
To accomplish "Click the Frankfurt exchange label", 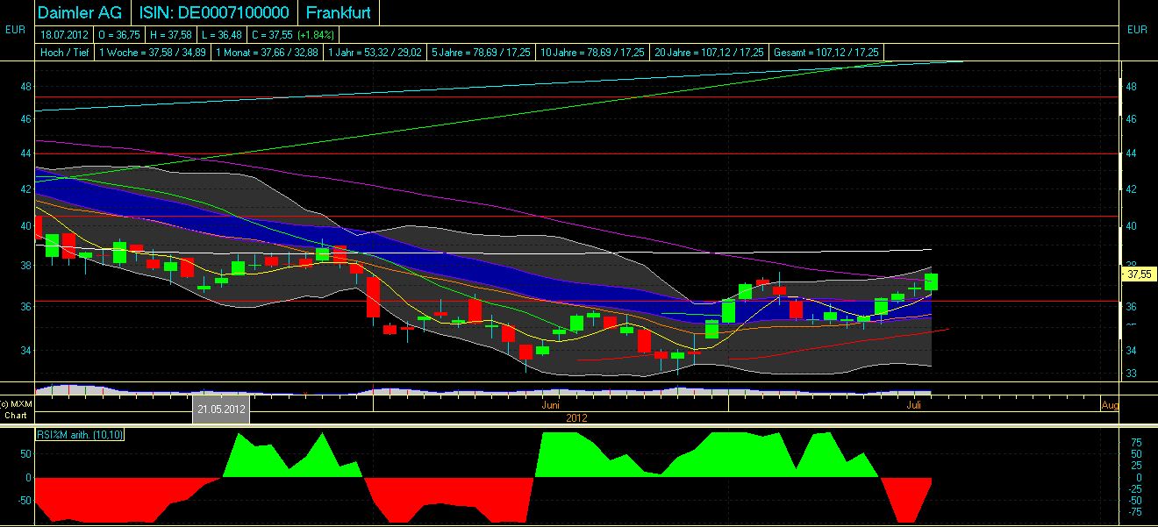I will pyautogui.click(x=338, y=13).
